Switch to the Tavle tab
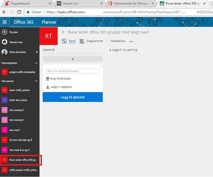 (72, 41)
